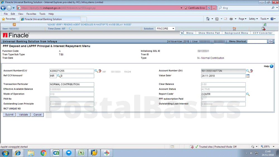The width and height of the screenshot is (279, 157).
Task: Open the Solution FINCORE dropdown
Action: coord(173,28)
